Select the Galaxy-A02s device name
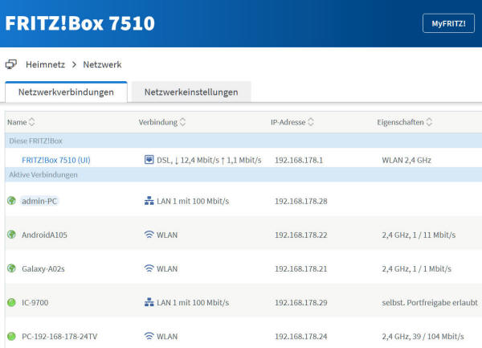This screenshot has height=348, width=482. 43,268
